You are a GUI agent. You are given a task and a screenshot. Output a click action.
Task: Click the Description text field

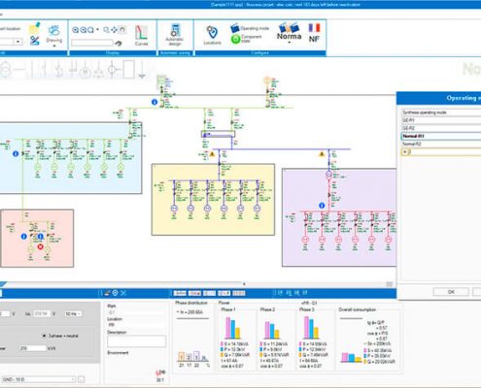point(136,341)
